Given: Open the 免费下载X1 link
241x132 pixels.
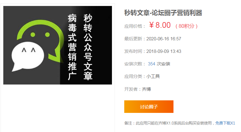Looking at the screenshot, I should click(x=225, y=123).
